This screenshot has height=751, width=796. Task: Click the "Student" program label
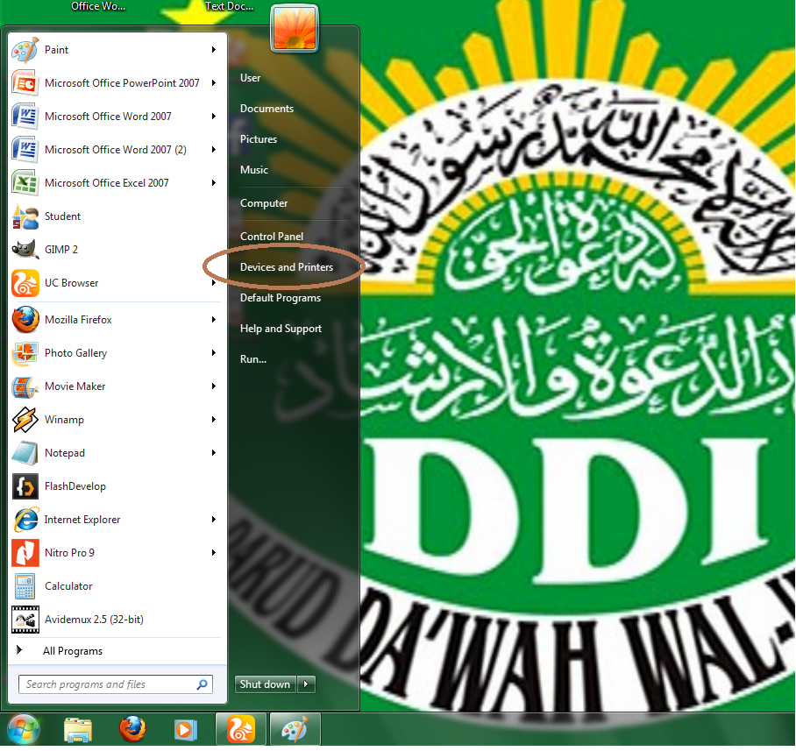(62, 216)
